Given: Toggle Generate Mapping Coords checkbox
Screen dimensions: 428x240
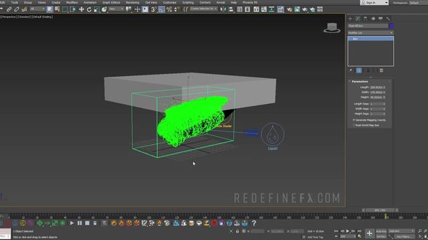Looking at the screenshot, I should [354, 120].
